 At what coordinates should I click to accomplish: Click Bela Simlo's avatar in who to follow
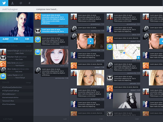coord(3,64)
